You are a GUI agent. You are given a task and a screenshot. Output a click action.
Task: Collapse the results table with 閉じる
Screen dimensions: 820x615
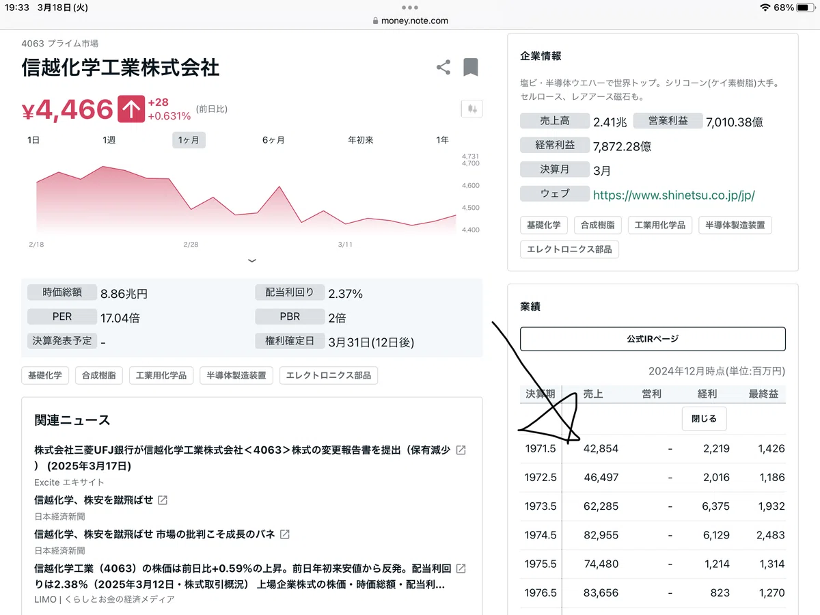click(704, 419)
